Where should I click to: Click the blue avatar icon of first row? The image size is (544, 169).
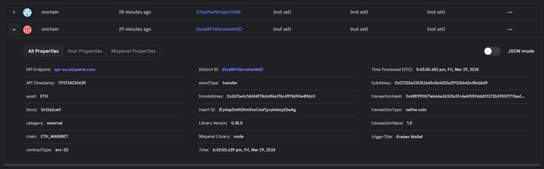[27, 12]
